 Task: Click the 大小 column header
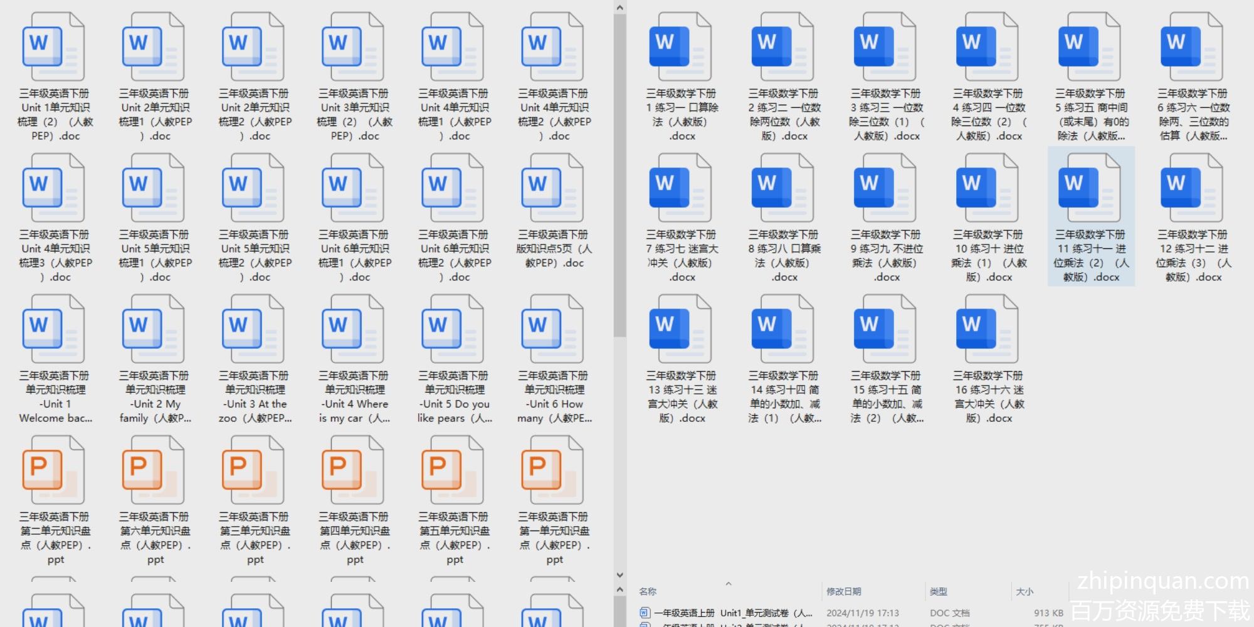click(1025, 591)
